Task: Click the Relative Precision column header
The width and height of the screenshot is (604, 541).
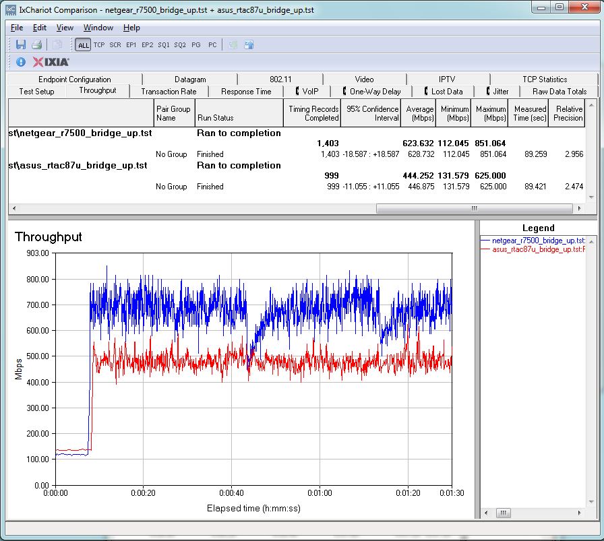Action: coord(567,113)
